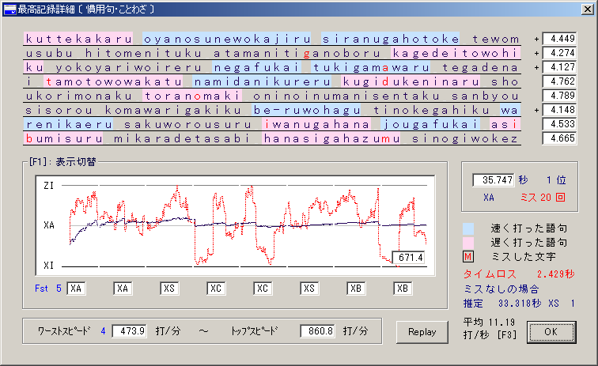Click the タイムロス 2.429秒 text
Viewport: 598px width, 366px height.
click(519, 274)
